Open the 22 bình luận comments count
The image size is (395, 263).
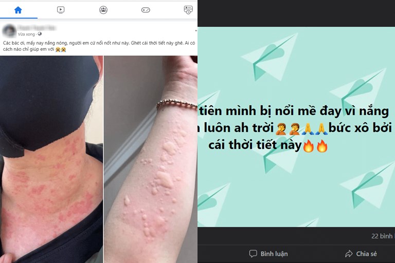(383, 236)
